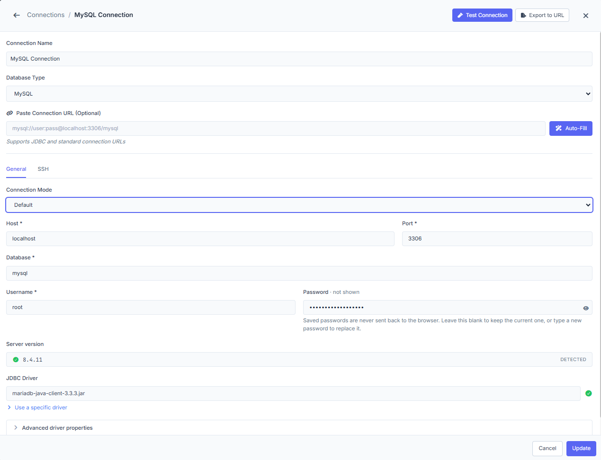This screenshot has height=460, width=601.
Task: Close the connection dialog with X
Action: (586, 16)
